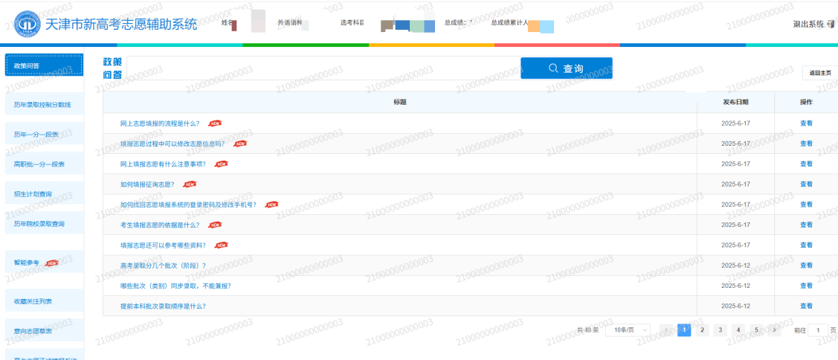838x360 pixels.
Task: Click the 操作 column header
Action: point(806,102)
